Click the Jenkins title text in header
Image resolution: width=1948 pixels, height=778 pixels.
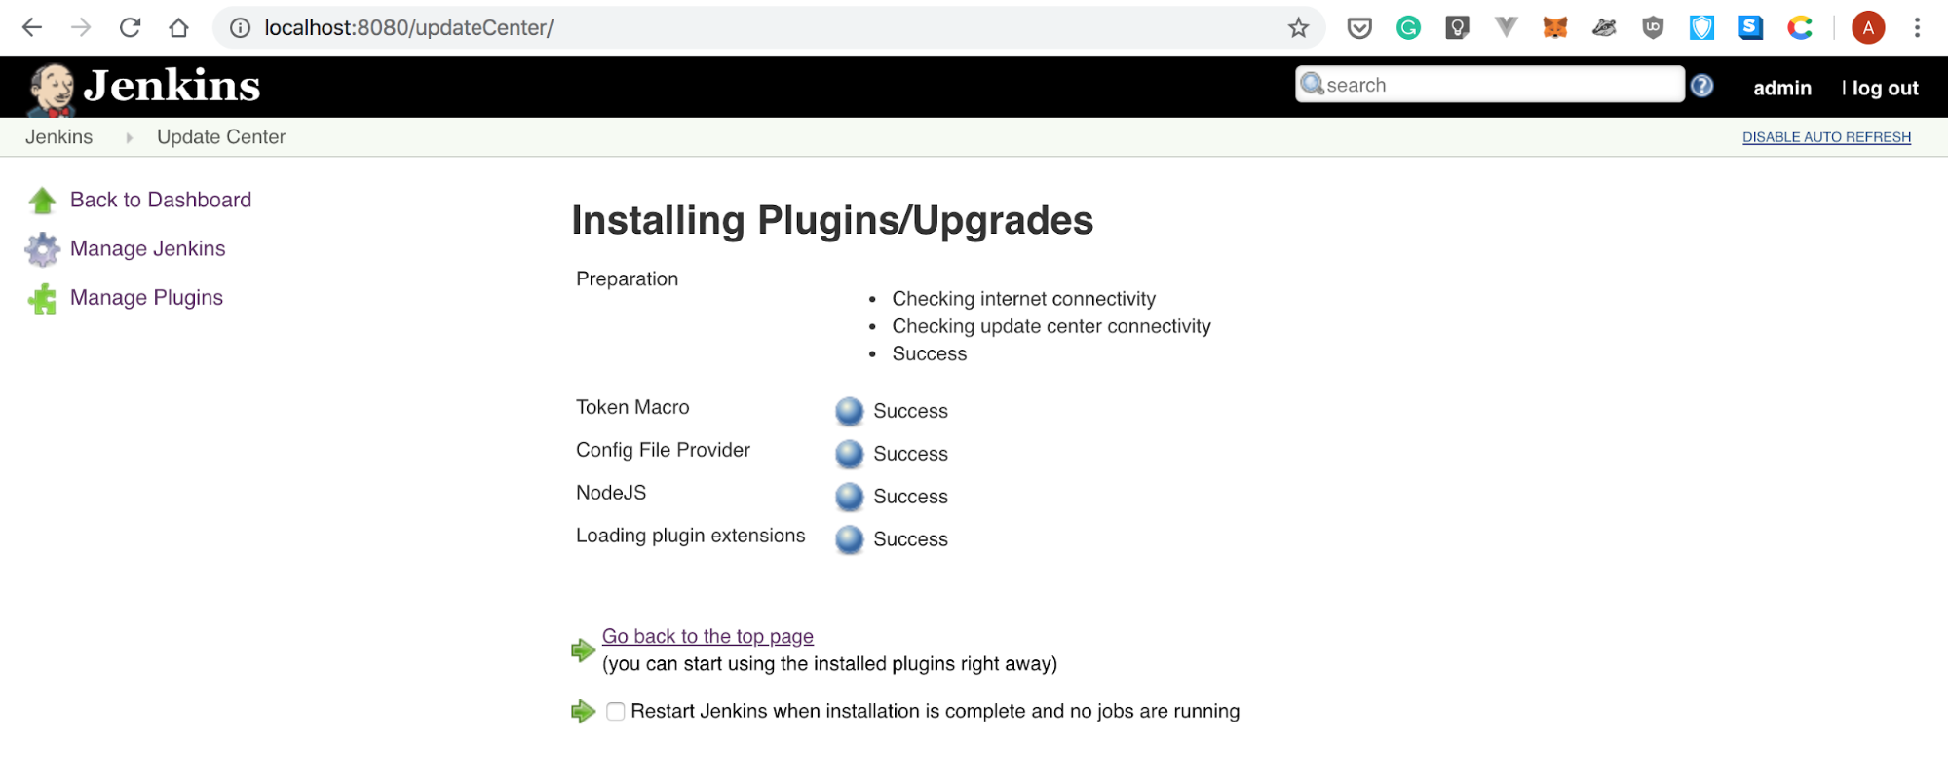(x=172, y=86)
